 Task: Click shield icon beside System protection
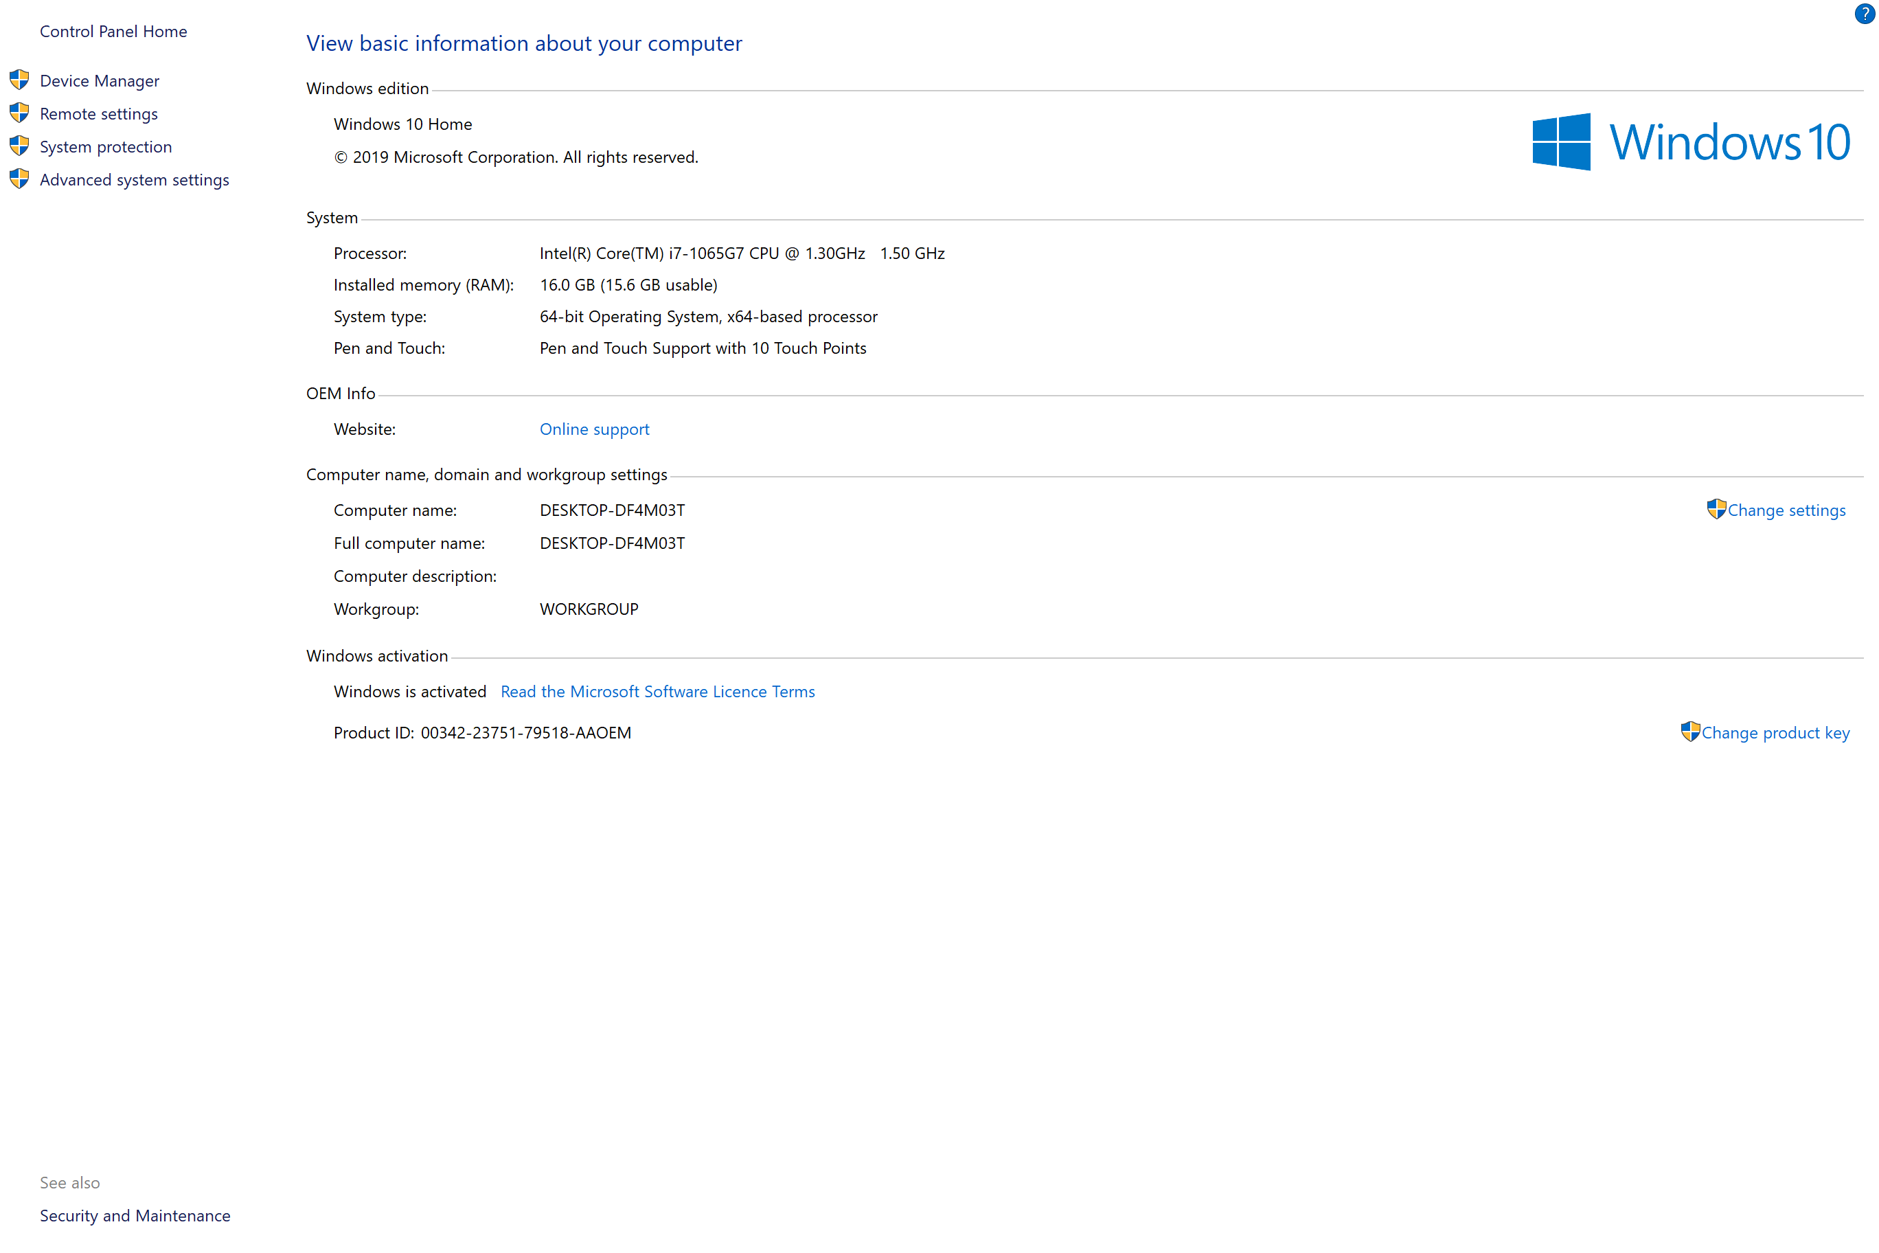[x=19, y=146]
